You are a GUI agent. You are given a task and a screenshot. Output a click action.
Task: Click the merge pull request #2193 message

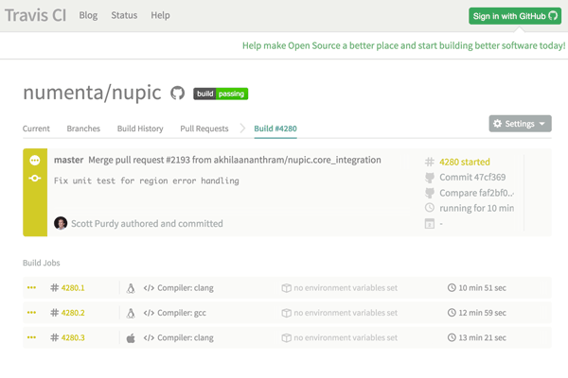coord(235,160)
